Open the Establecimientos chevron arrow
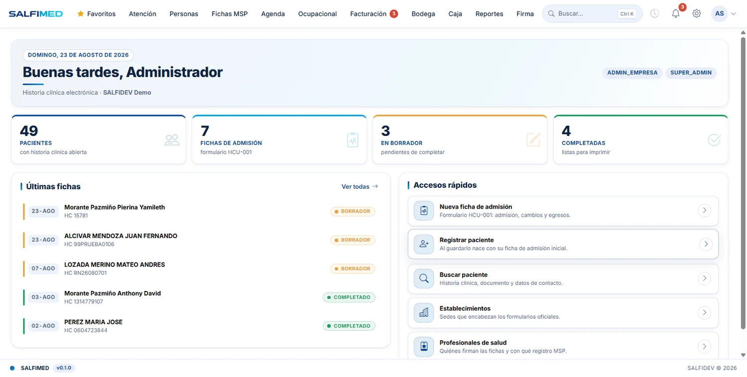The width and height of the screenshot is (747, 377). [x=704, y=313]
